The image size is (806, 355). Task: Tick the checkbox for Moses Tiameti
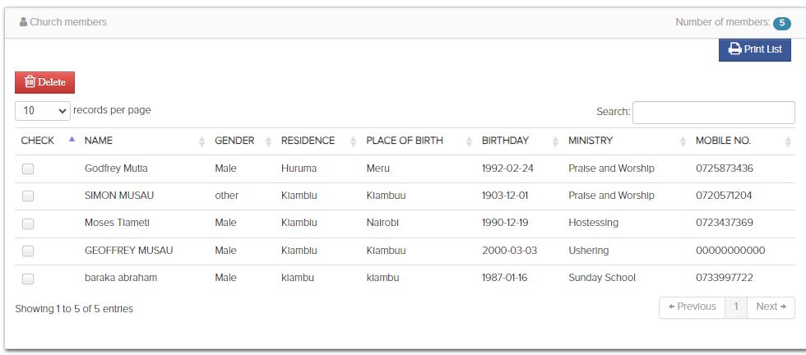(x=28, y=224)
